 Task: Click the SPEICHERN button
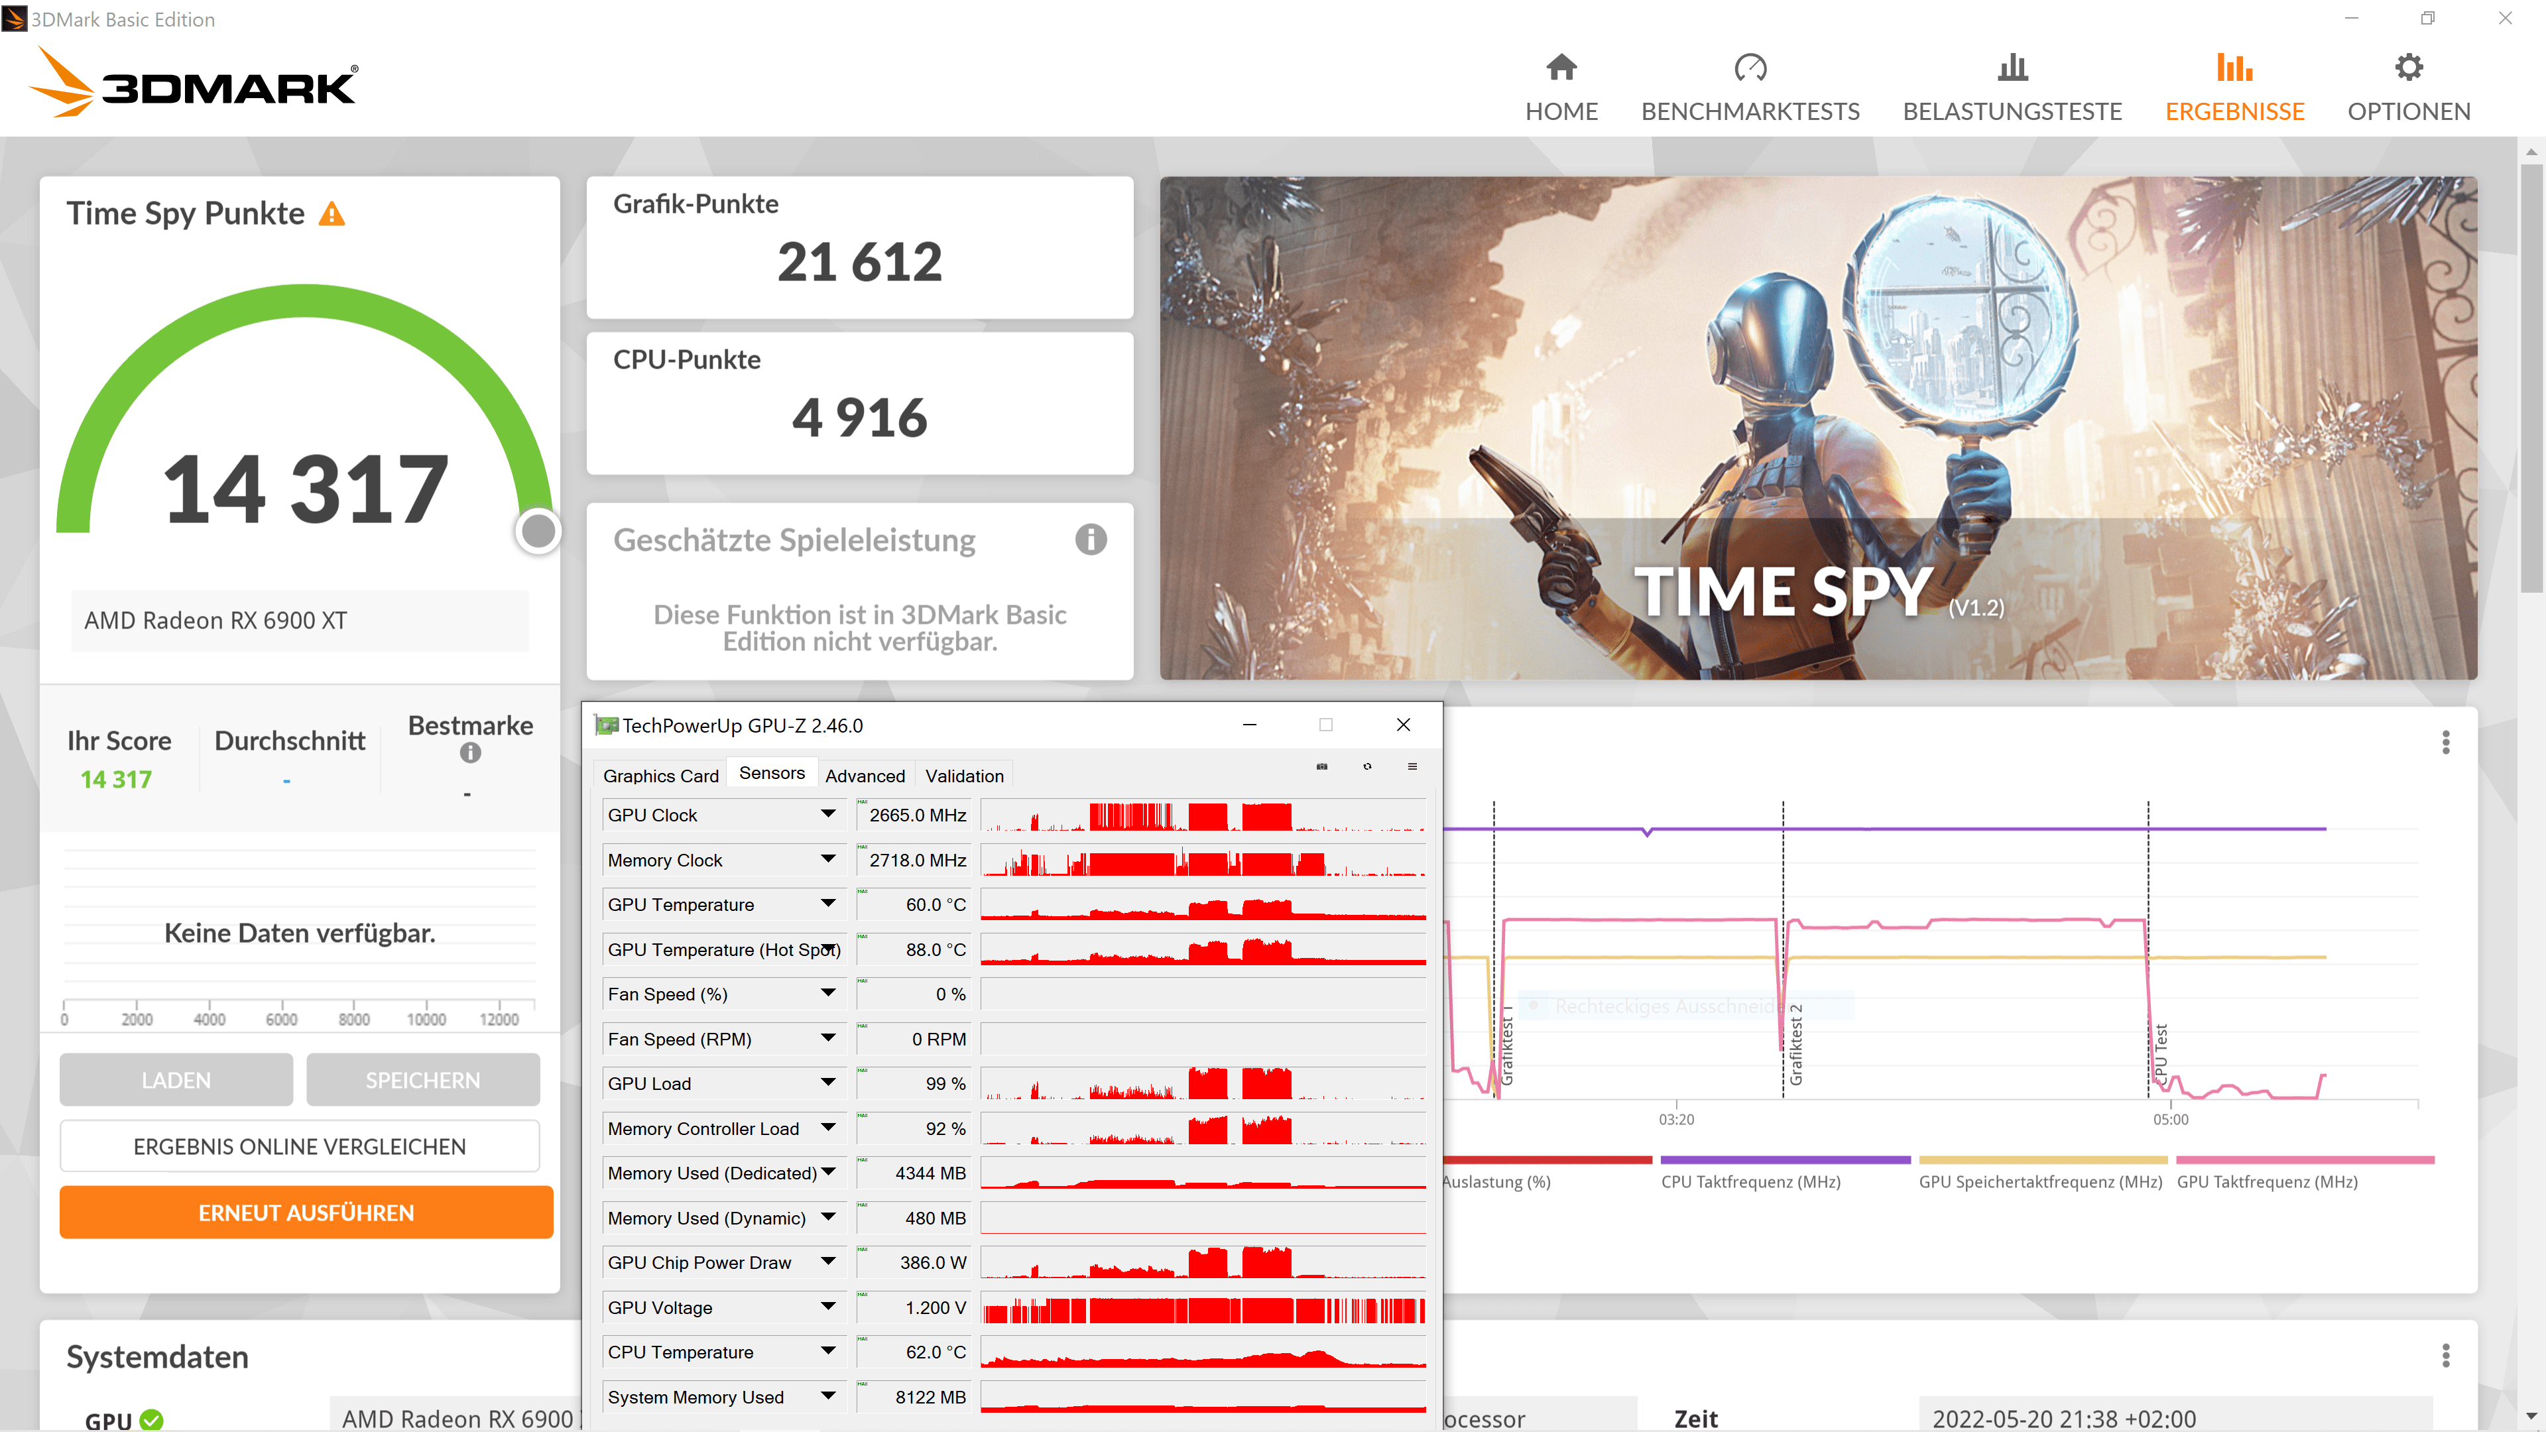pyautogui.click(x=423, y=1080)
